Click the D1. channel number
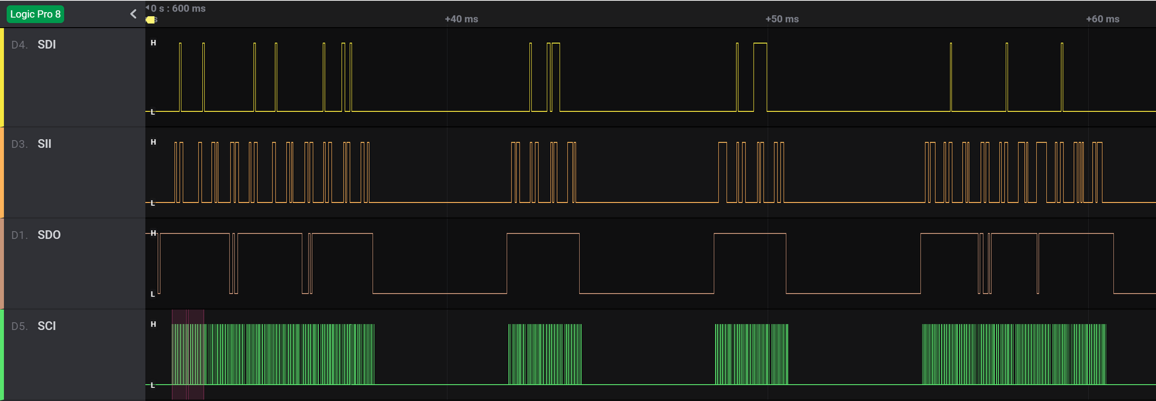1156x401 pixels. coord(19,235)
